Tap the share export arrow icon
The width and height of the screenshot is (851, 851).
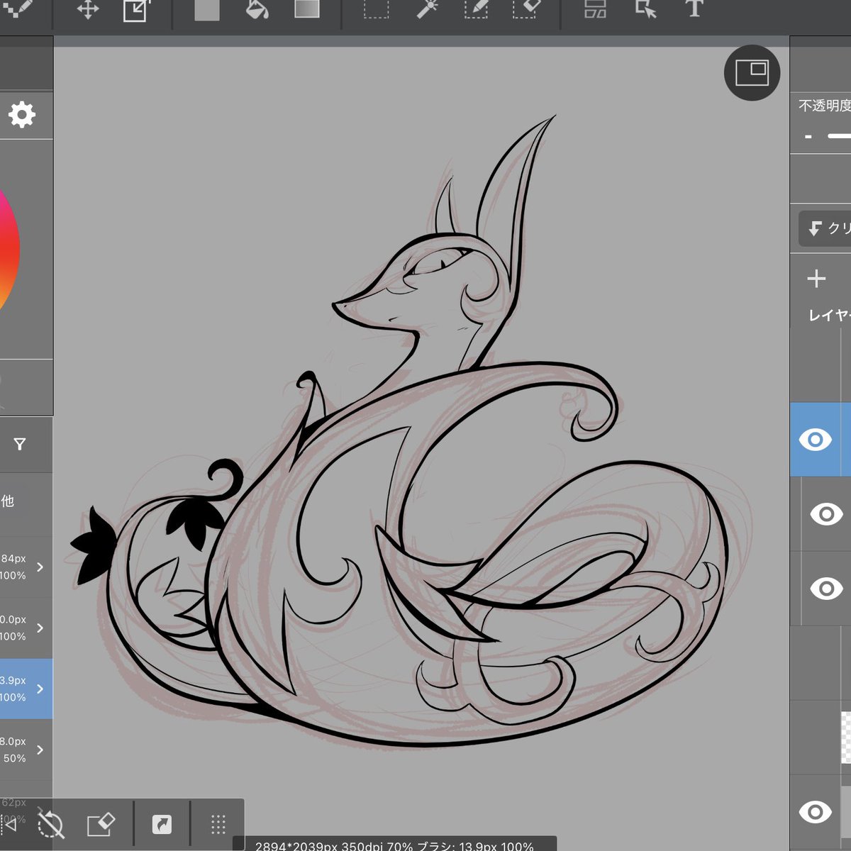[162, 824]
